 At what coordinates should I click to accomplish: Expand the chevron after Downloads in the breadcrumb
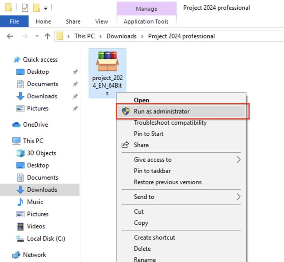pos(142,36)
